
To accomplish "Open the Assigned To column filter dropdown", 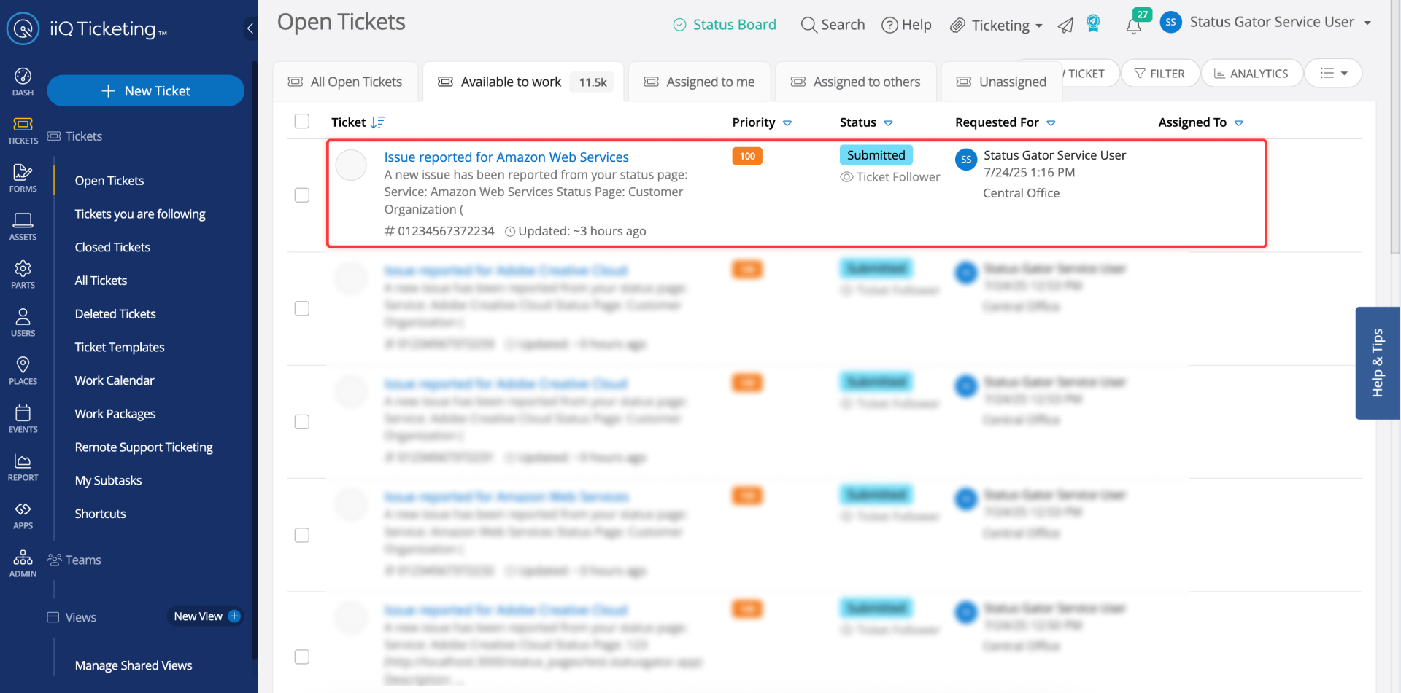I will (x=1238, y=123).
